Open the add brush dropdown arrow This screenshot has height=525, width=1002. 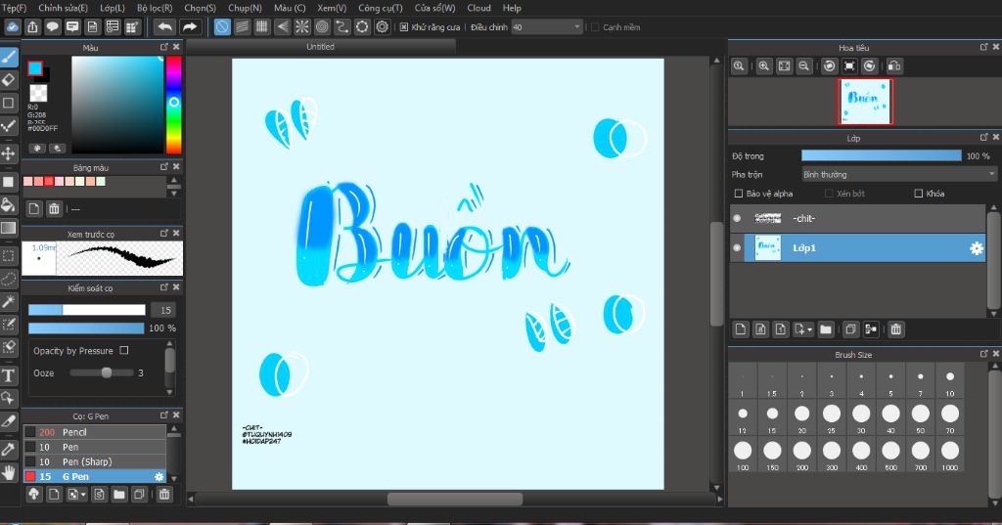click(83, 495)
